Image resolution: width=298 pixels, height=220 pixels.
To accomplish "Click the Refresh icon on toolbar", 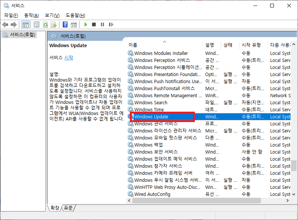I will [45, 24].
